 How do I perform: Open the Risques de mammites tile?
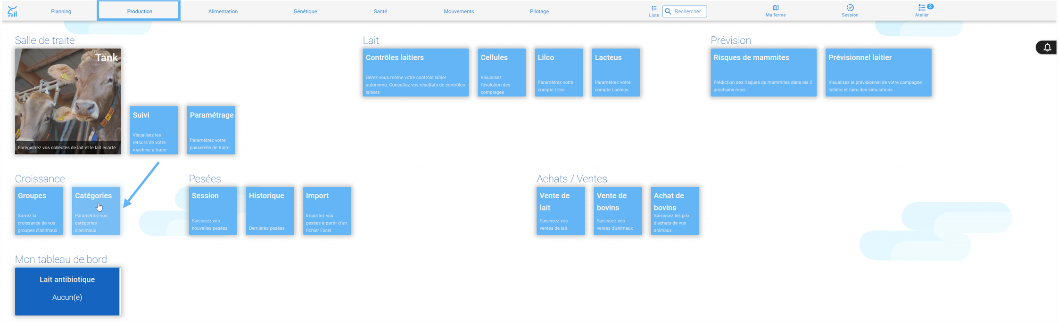(x=764, y=72)
